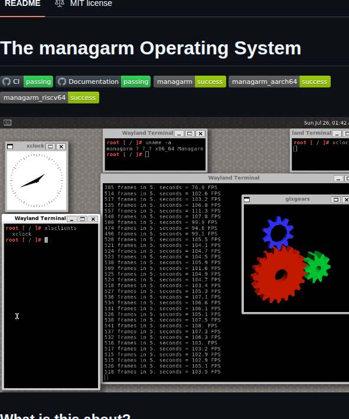The height and width of the screenshot is (419, 349).
Task: Click the xclock clock face
Action: click(37, 180)
